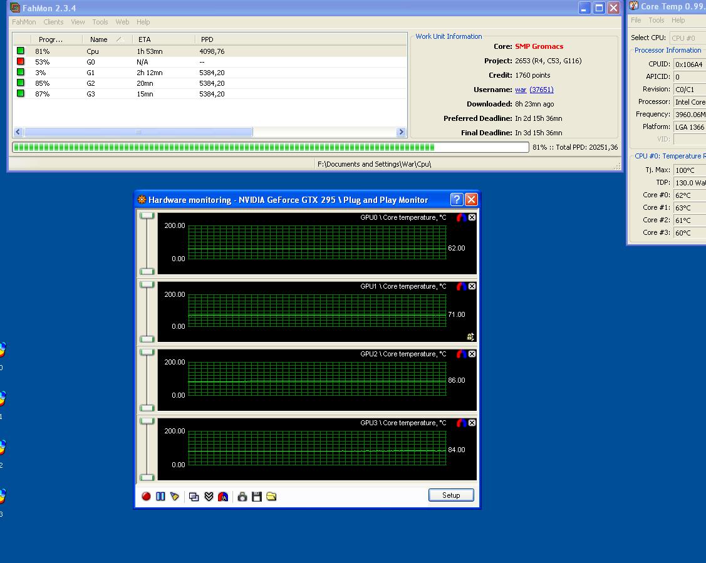
Task: Click the CPUID field showing 0x106A4
Action: pyautogui.click(x=690, y=65)
